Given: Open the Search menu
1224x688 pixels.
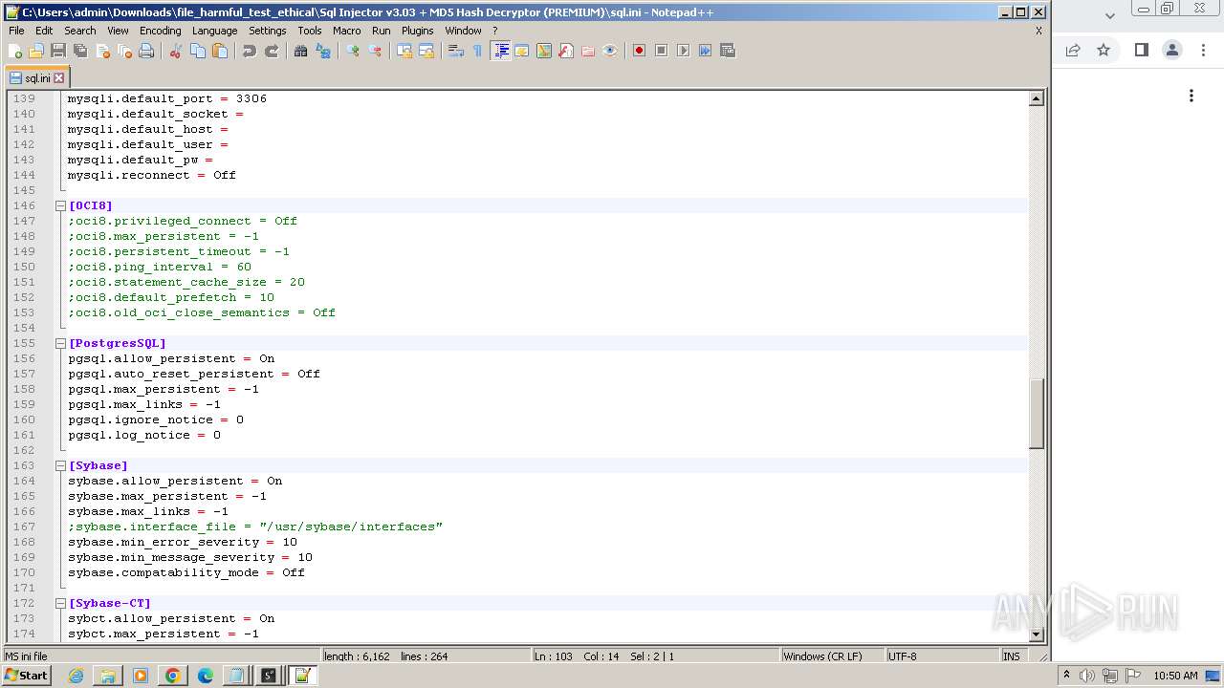Looking at the screenshot, I should click(80, 31).
